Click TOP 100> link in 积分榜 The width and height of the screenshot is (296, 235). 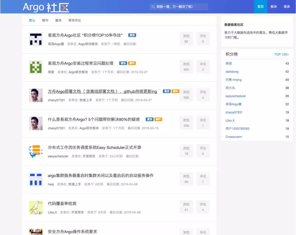tap(281, 54)
